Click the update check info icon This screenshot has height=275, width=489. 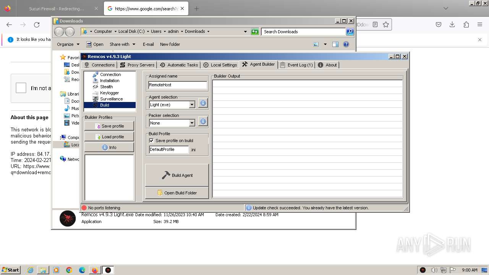click(x=249, y=208)
